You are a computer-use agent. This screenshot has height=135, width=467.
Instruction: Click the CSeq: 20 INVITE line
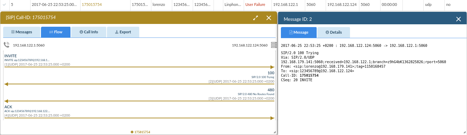[x=297, y=80]
